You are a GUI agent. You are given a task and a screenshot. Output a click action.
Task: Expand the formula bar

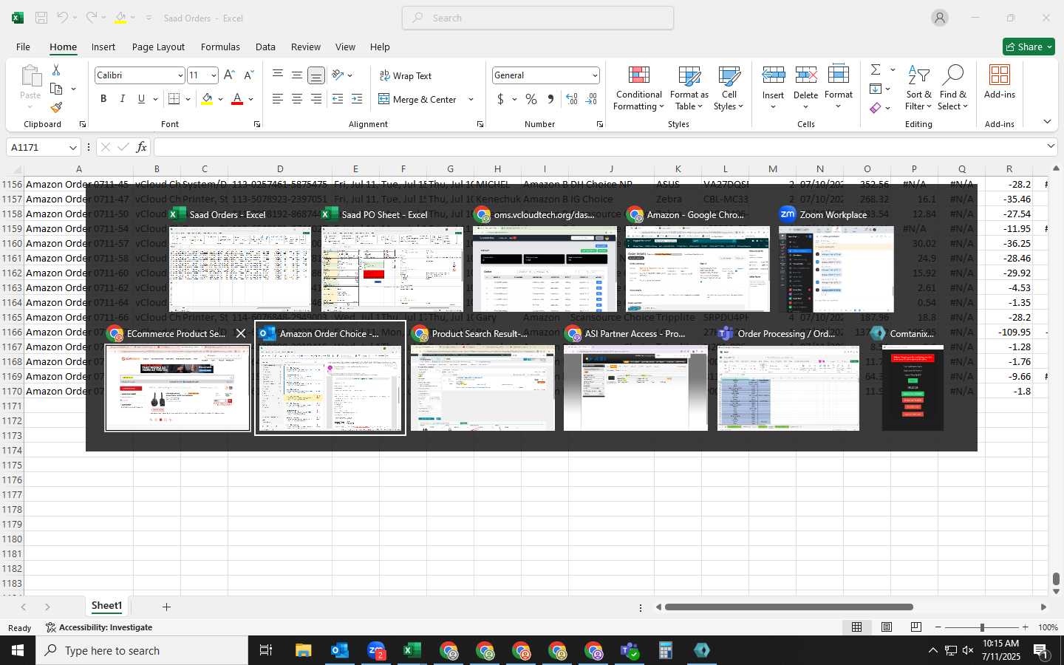click(1051, 146)
